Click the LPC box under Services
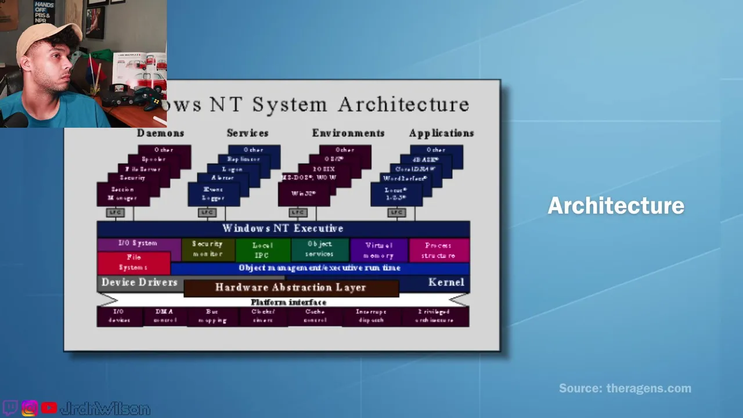 207,212
